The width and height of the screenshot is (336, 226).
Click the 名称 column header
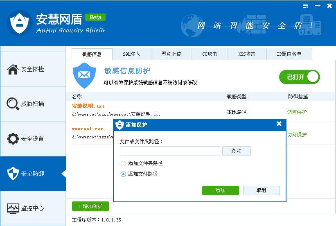[77, 97]
